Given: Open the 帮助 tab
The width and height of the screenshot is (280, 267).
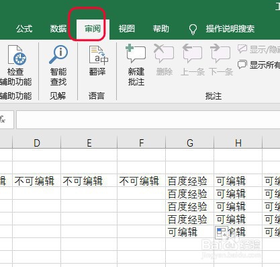Looking at the screenshot, I should (160, 29).
